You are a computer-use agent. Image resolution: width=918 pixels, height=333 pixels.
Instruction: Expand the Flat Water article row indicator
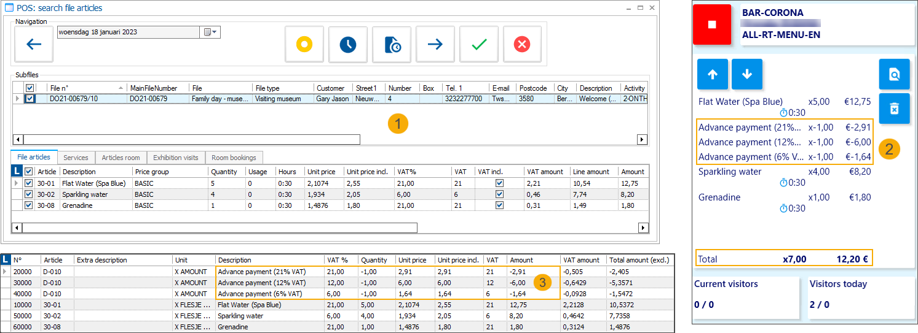(17, 183)
